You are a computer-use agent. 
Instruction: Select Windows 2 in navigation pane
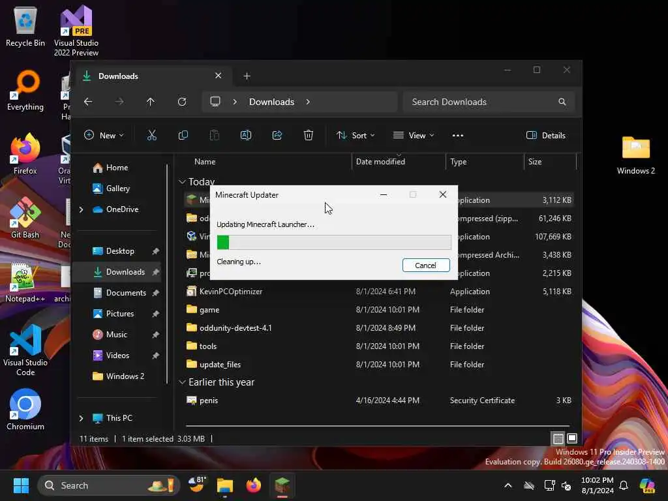coord(119,376)
